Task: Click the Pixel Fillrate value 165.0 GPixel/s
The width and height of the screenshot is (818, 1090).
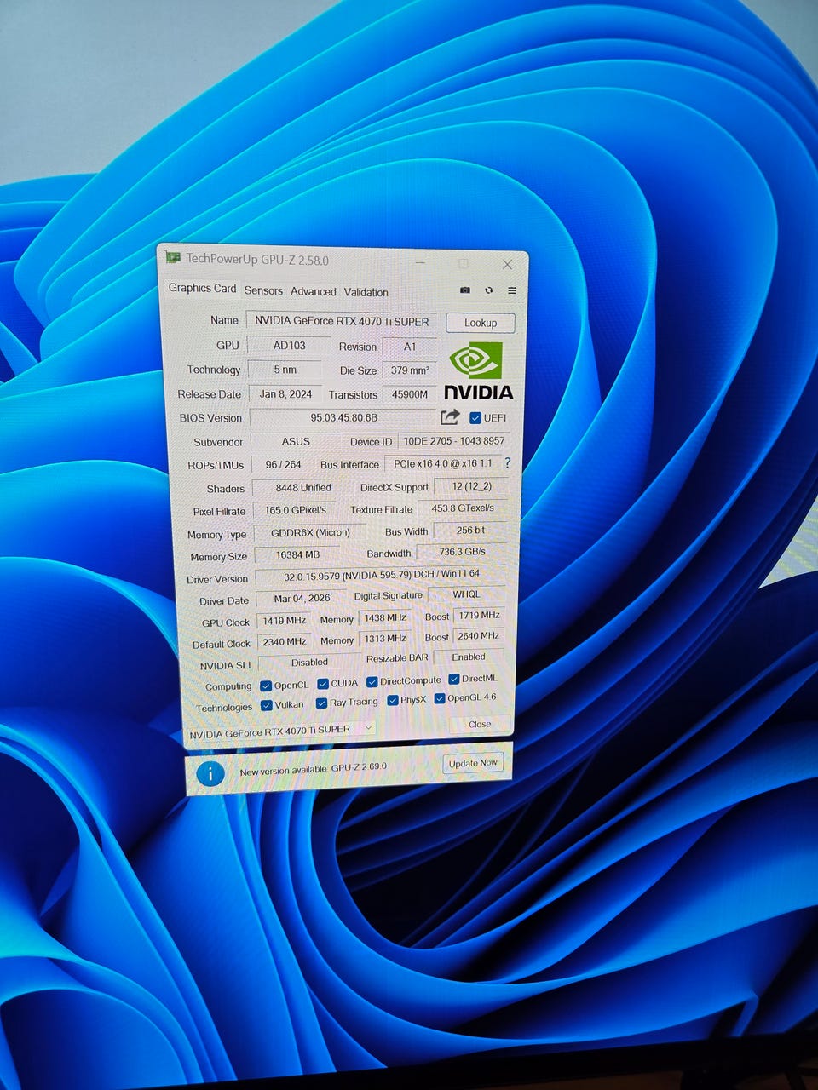Action: click(x=295, y=510)
